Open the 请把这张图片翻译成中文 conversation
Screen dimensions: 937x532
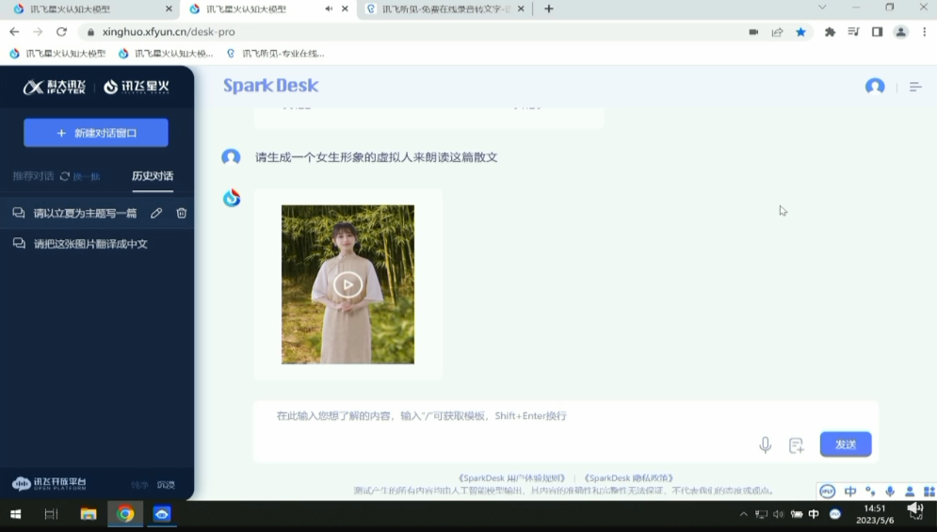(90, 244)
